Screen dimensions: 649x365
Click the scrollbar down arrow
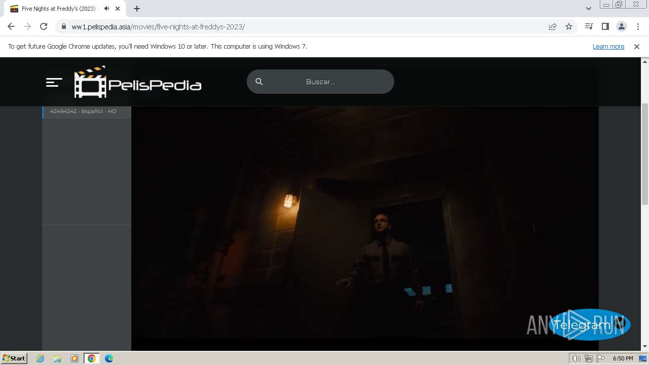(645, 347)
